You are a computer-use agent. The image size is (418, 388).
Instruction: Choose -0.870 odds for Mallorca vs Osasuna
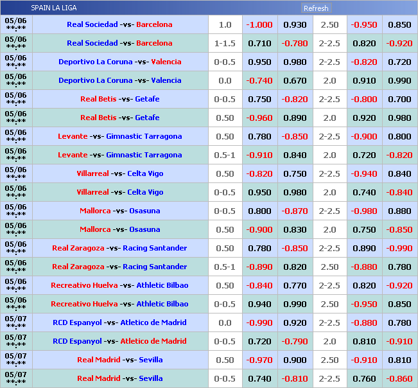[x=295, y=211]
